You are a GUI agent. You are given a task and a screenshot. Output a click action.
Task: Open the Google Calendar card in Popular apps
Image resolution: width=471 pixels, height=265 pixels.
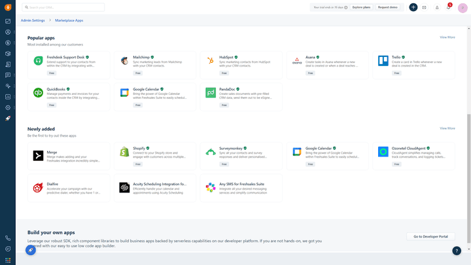pyautogui.click(x=155, y=97)
